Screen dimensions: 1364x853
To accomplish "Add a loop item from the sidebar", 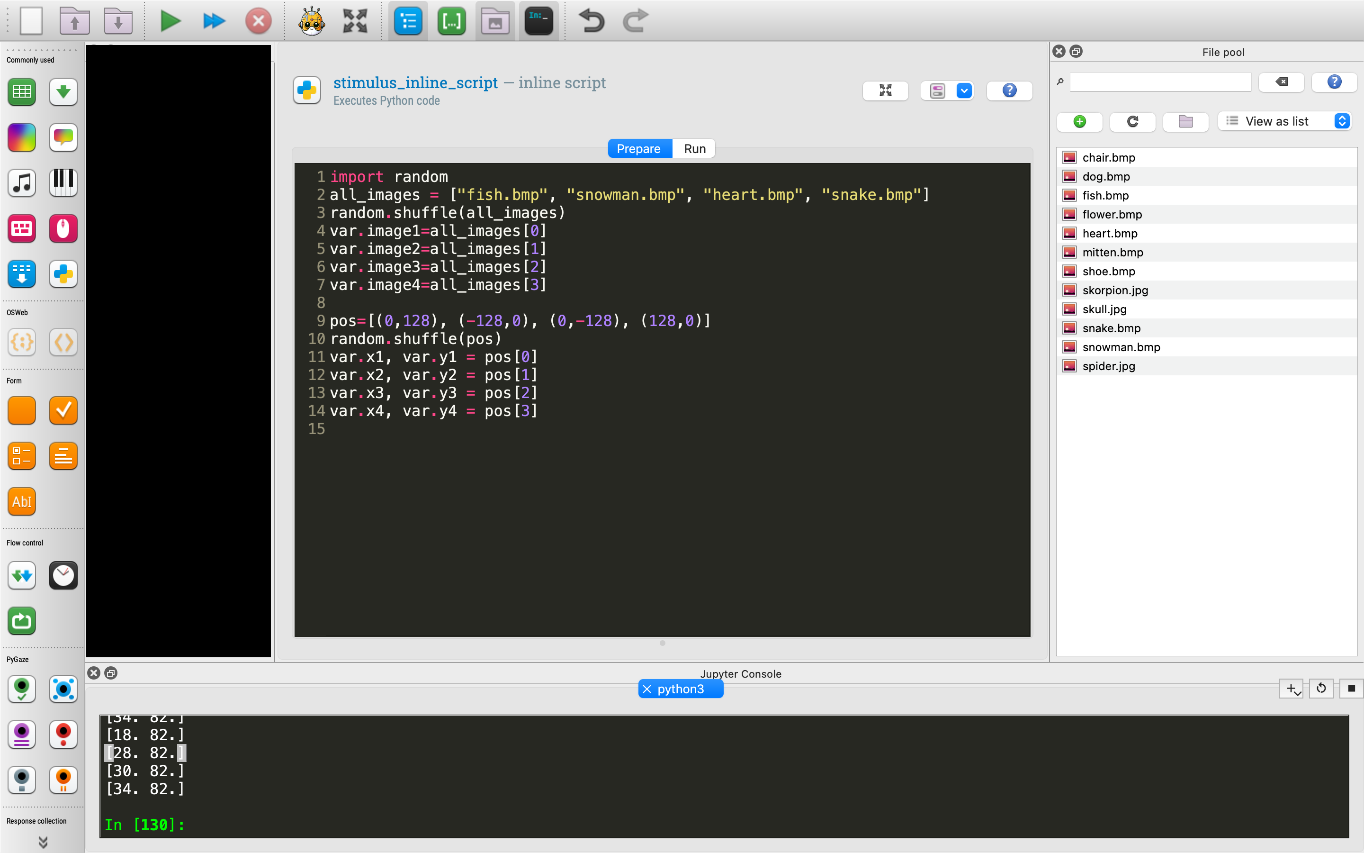I will [22, 92].
